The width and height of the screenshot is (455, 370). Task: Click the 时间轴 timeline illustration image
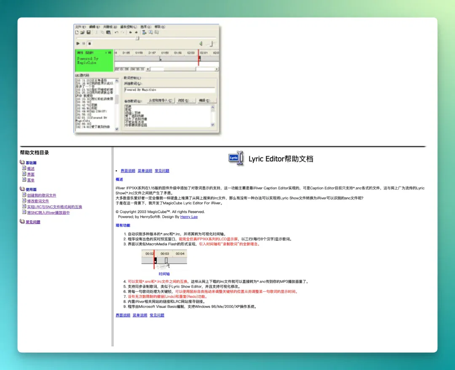(x=164, y=260)
